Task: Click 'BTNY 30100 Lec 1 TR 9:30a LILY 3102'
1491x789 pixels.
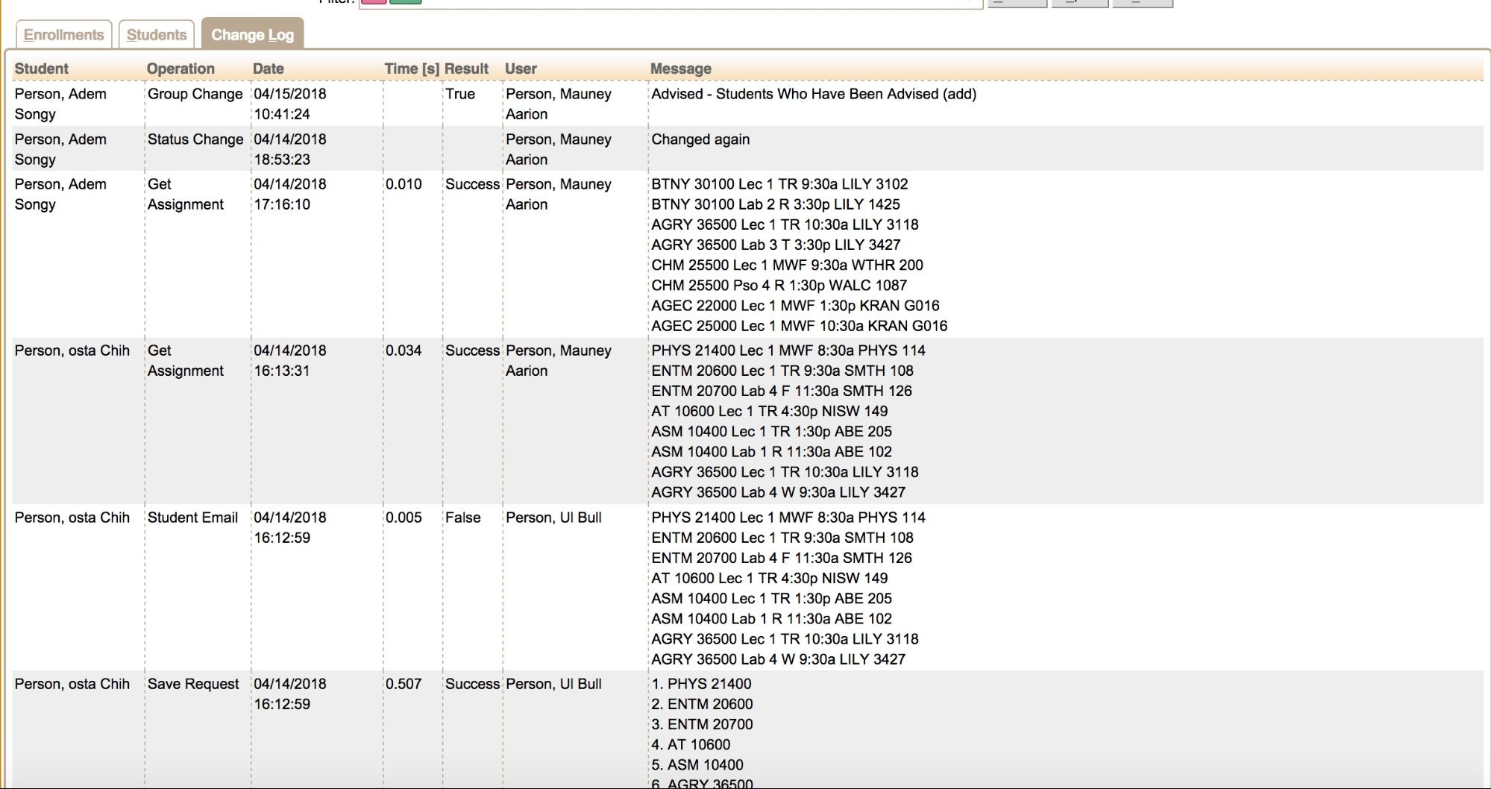Action: 779,184
